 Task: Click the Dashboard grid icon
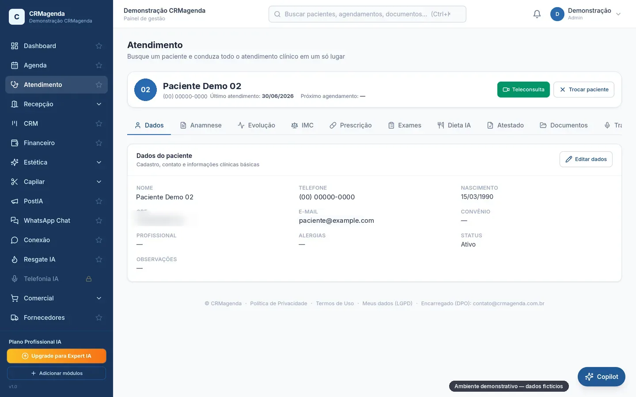[15, 46]
